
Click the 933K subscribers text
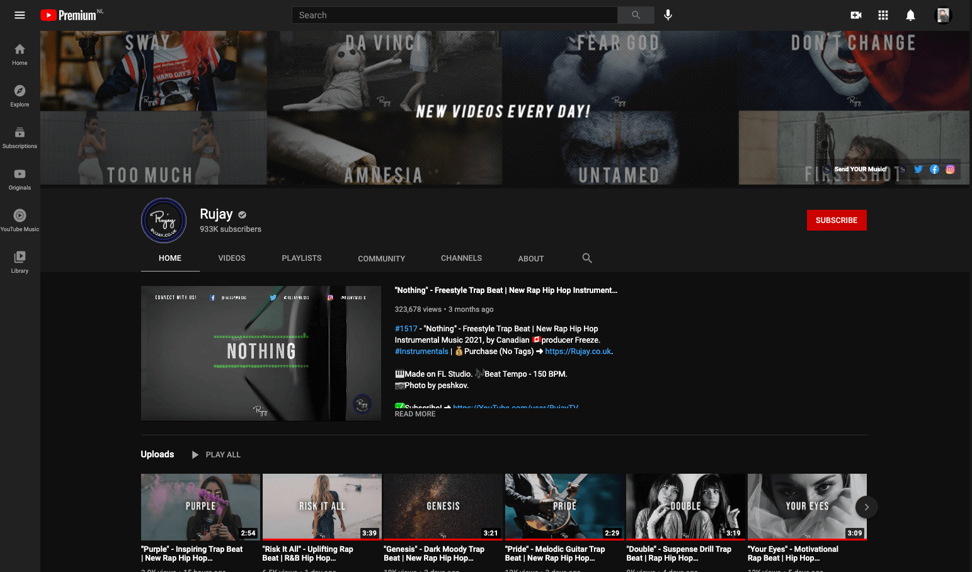click(231, 229)
